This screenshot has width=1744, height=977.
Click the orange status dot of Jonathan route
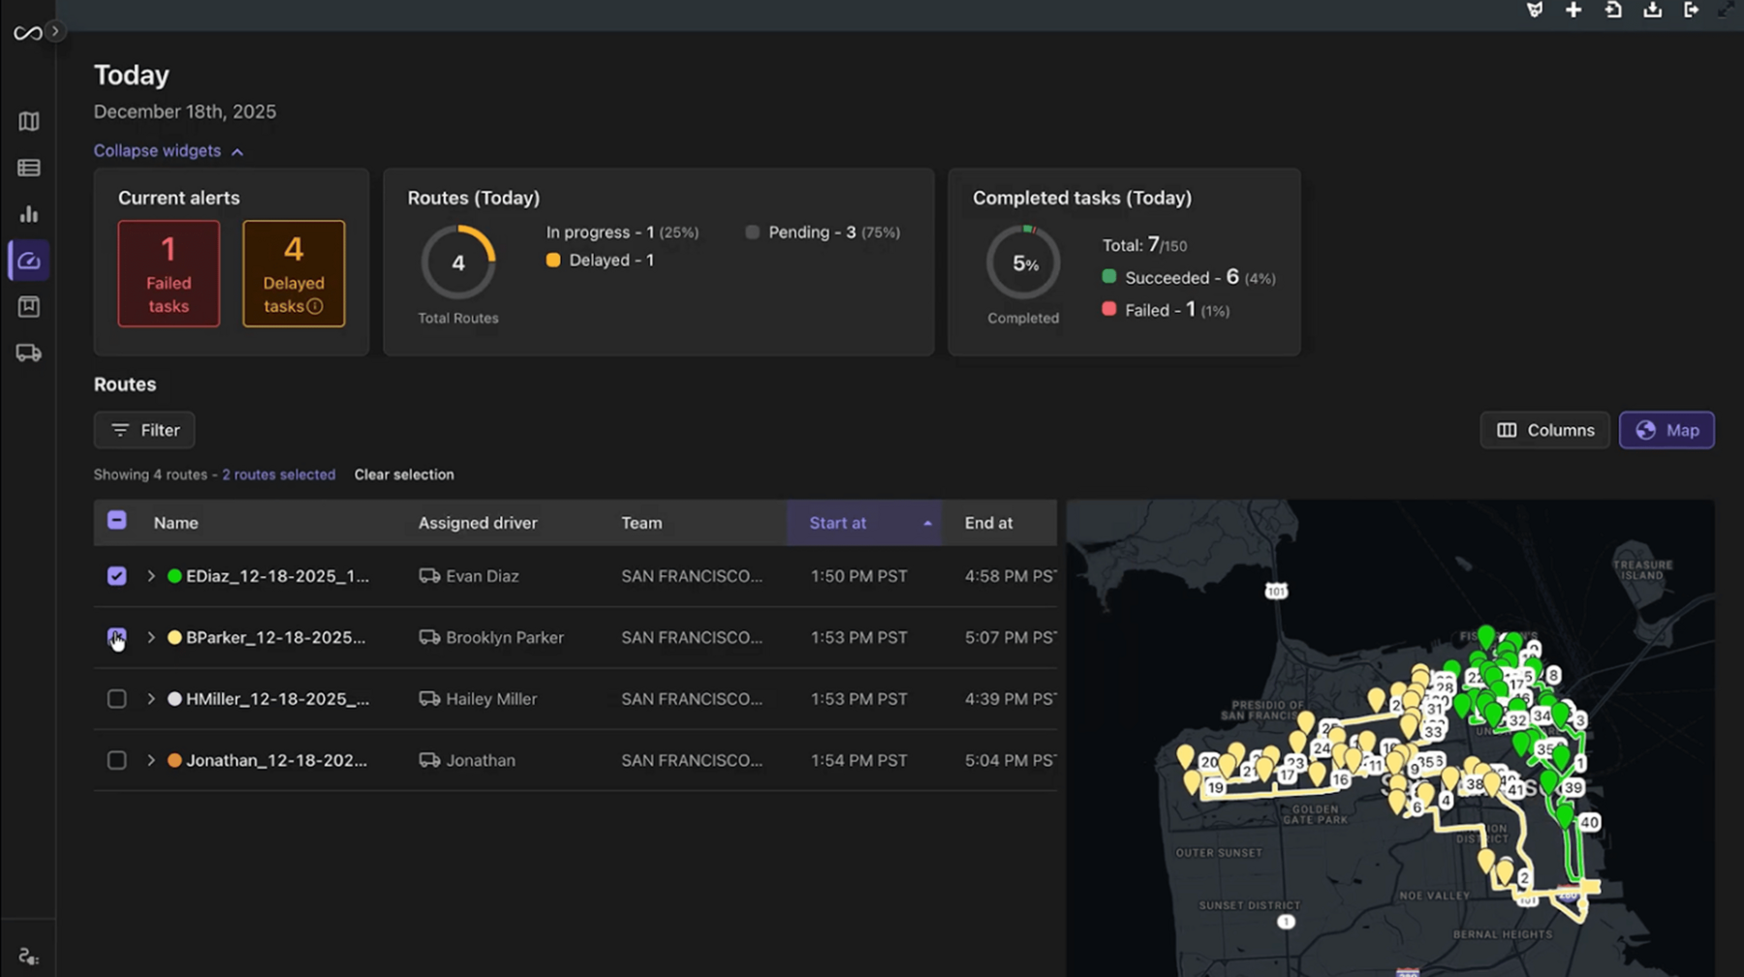(x=174, y=760)
